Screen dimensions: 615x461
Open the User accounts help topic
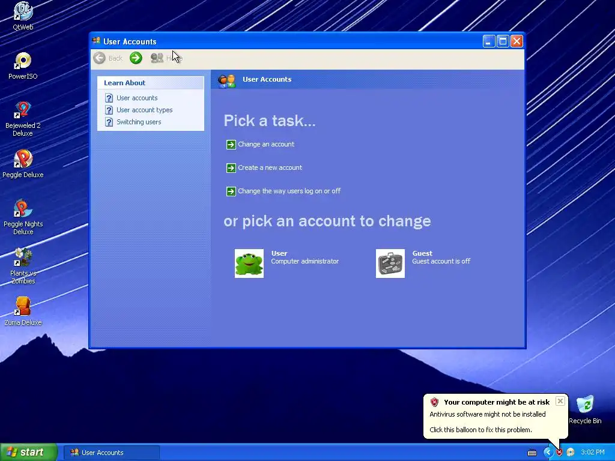click(x=137, y=98)
